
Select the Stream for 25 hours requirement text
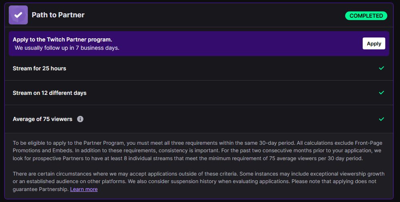(x=39, y=69)
